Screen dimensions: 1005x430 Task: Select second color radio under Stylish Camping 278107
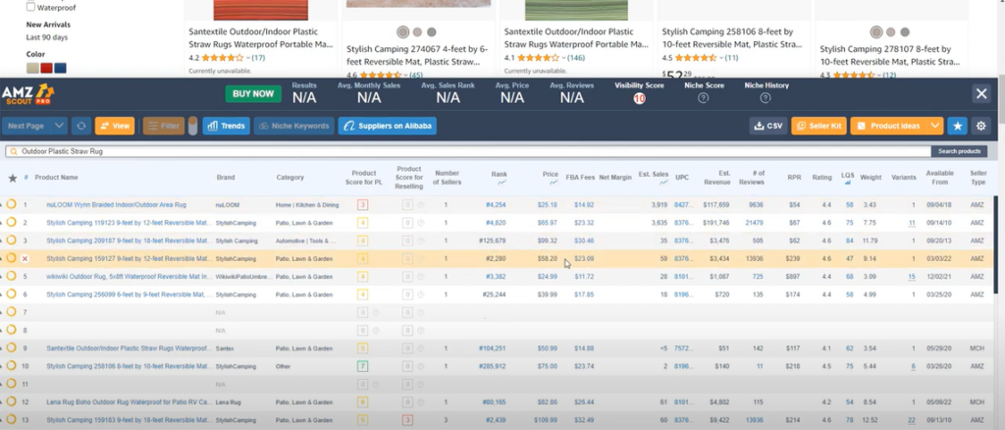point(890,32)
